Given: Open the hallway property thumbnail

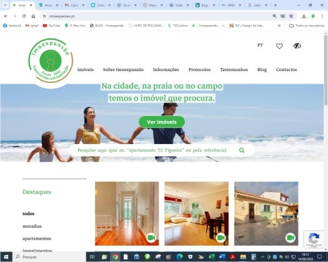Looking at the screenshot, I should pos(127,213).
